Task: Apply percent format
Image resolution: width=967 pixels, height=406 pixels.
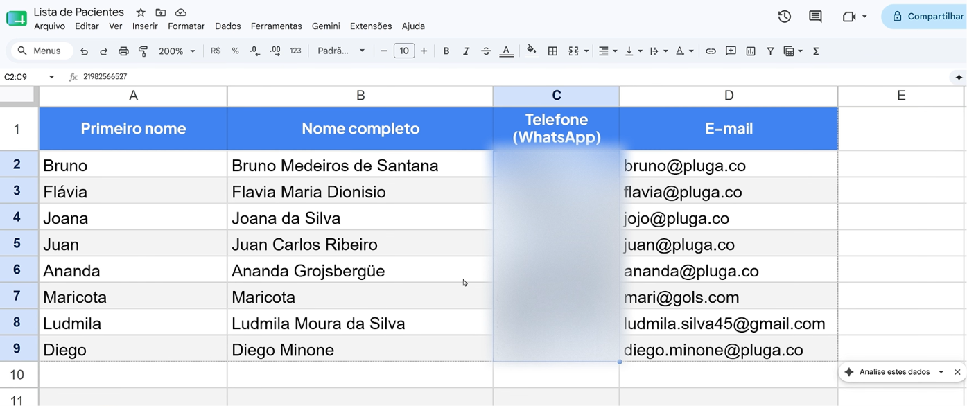Action: click(x=235, y=51)
